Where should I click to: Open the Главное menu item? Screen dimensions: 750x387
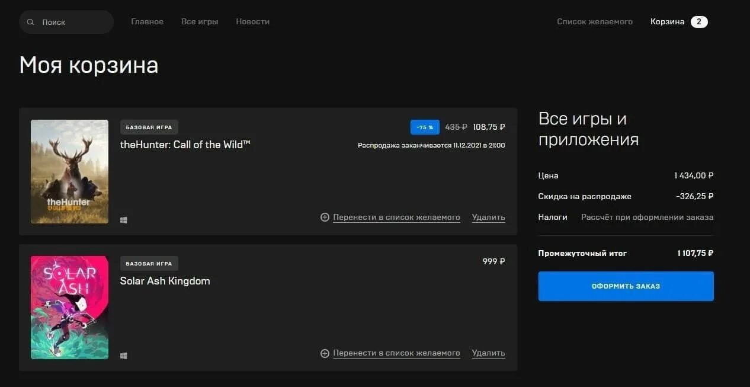(147, 22)
